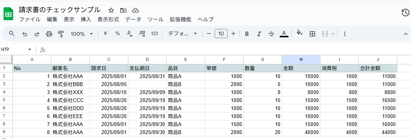Select the 単価 cell showing 1500

[224, 124]
